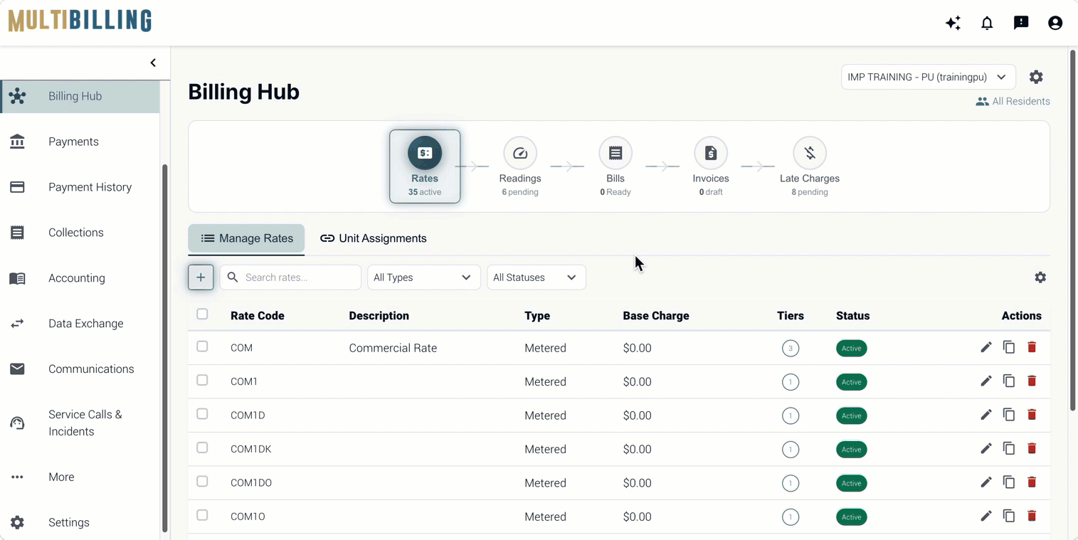The height and width of the screenshot is (540, 1078).
Task: Open Payments in the sidebar
Action: [80, 142]
